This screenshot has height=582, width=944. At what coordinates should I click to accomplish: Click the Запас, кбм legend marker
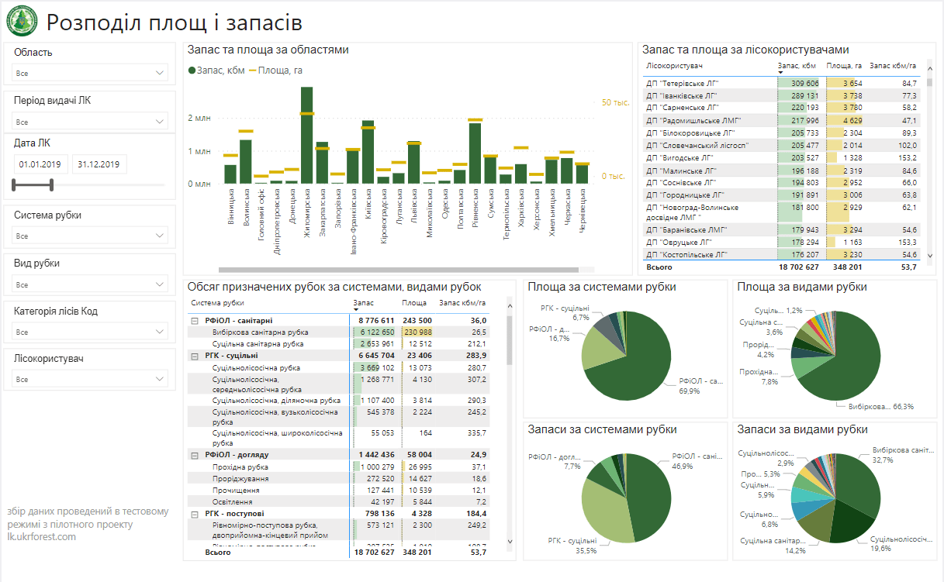192,71
